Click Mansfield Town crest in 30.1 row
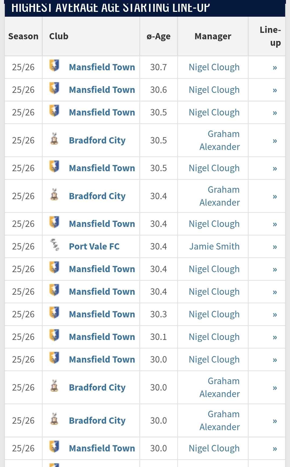290x467 pixels. (54, 335)
